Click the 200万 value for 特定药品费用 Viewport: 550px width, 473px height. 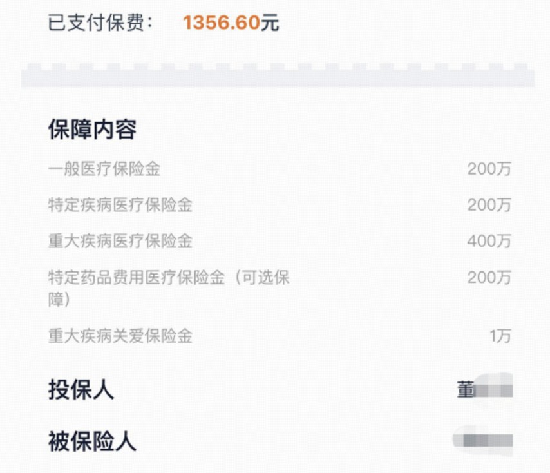point(489,278)
